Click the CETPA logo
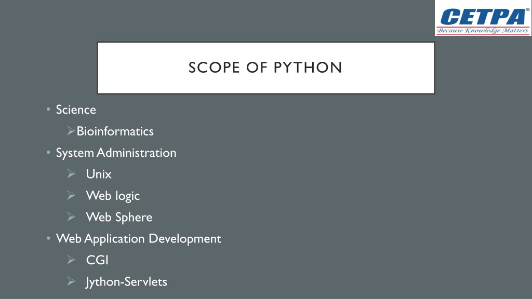This screenshot has height=299, width=532. (483, 18)
